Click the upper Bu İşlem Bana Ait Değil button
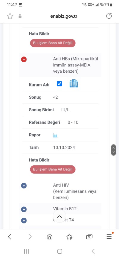Screen dimensions: 119x259 click(x=53, y=43)
